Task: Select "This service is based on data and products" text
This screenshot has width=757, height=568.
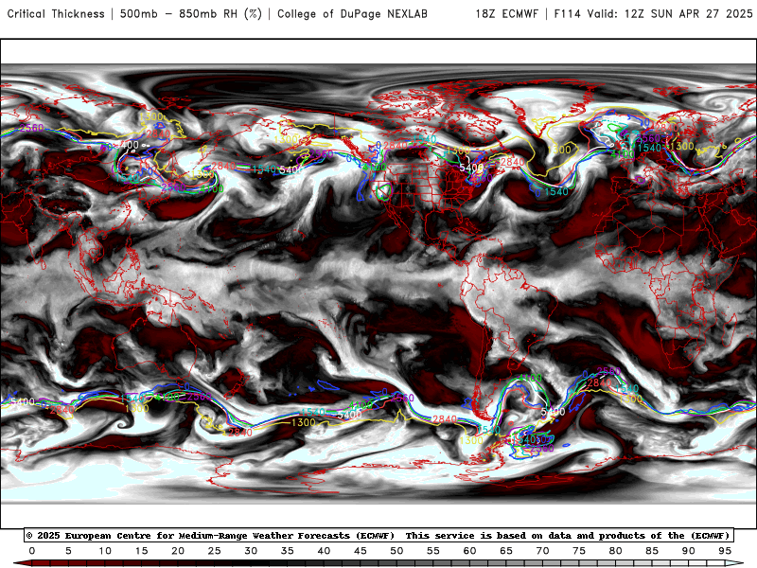Action: click(526, 536)
